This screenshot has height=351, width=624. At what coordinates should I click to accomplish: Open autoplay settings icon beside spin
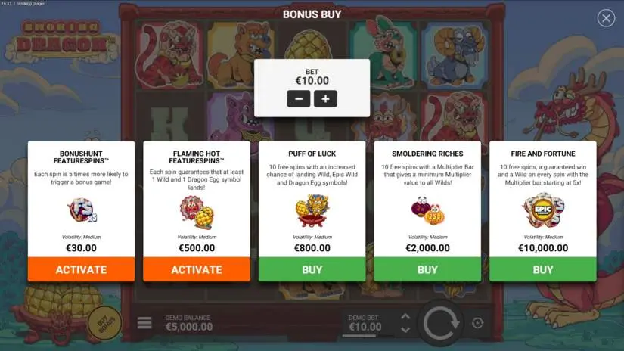[x=477, y=323]
